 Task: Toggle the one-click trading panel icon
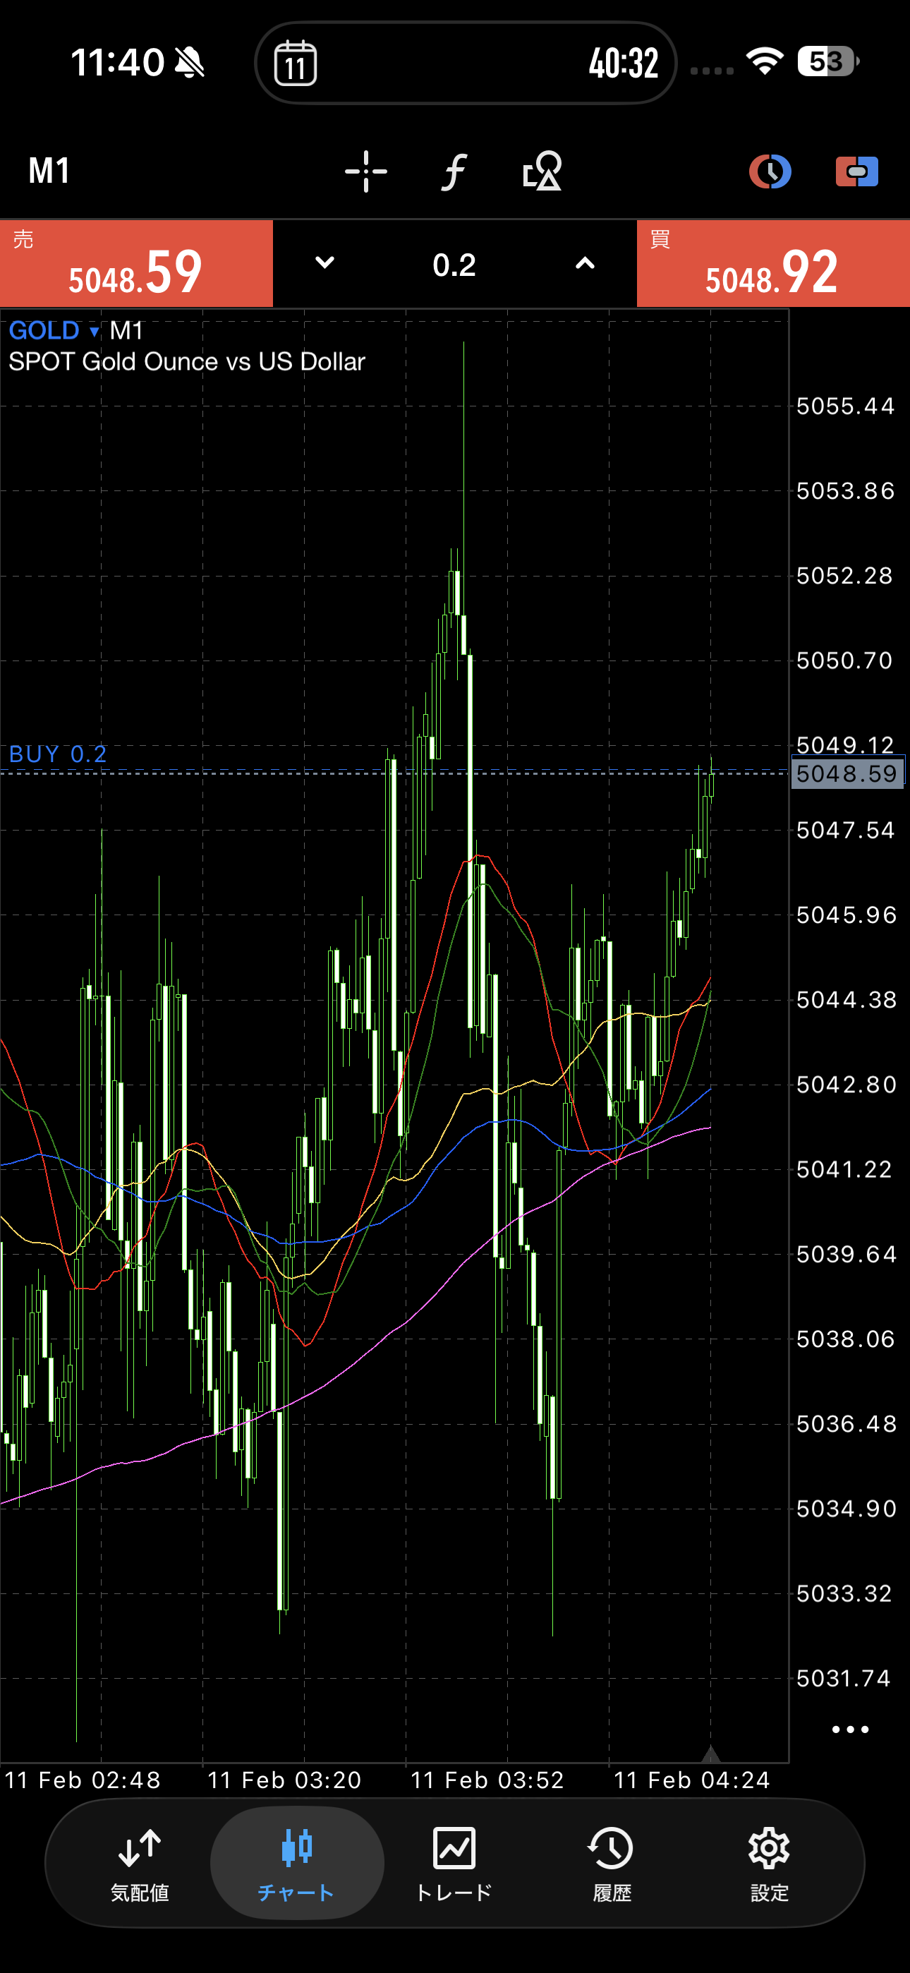856,171
